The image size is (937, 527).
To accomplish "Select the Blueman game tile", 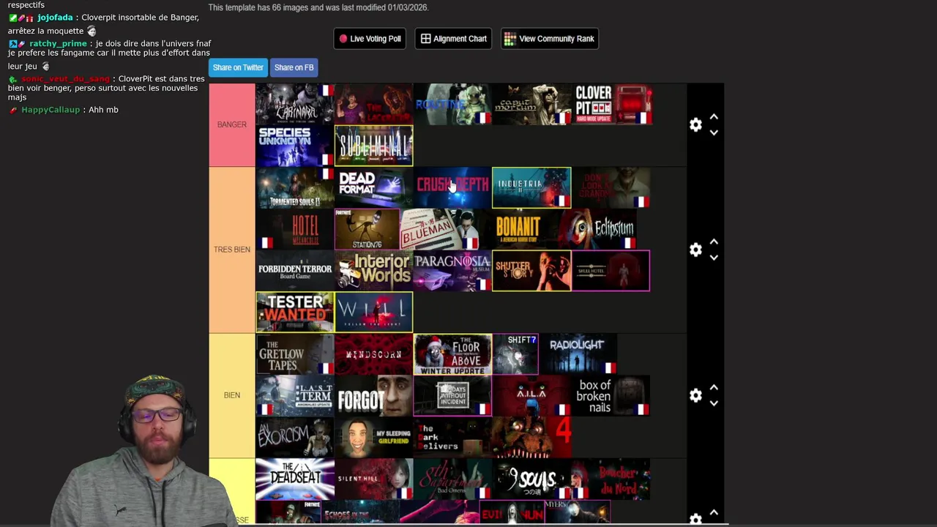I will pyautogui.click(x=439, y=229).
